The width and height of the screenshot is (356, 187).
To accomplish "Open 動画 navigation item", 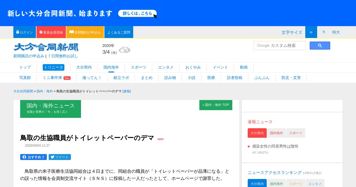I will pos(244,67).
